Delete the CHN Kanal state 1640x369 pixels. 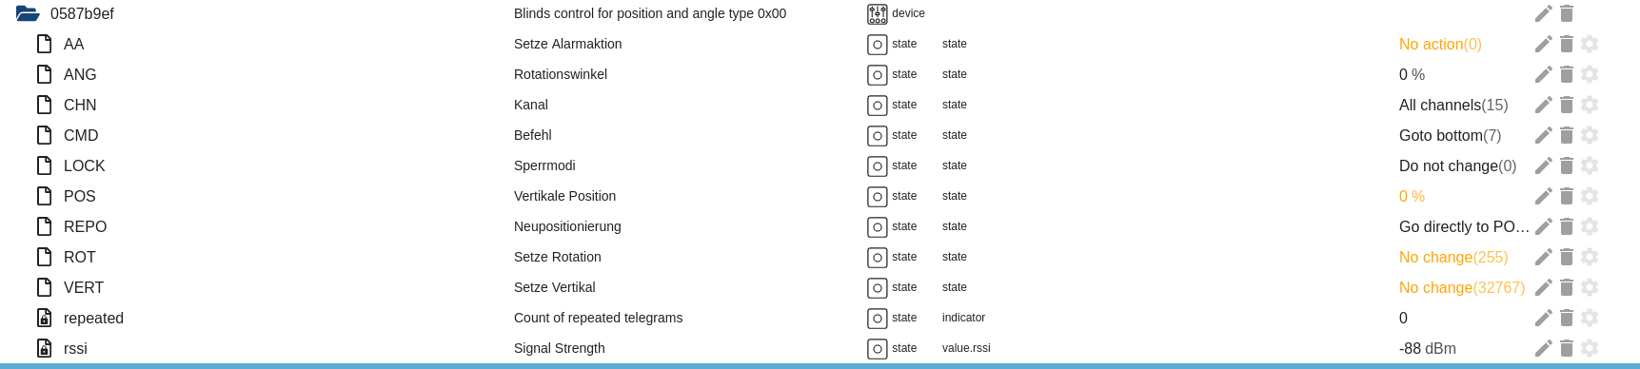[x=1567, y=105]
